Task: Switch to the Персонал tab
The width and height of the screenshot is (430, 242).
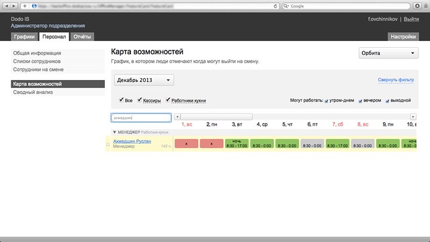Action: [x=54, y=36]
